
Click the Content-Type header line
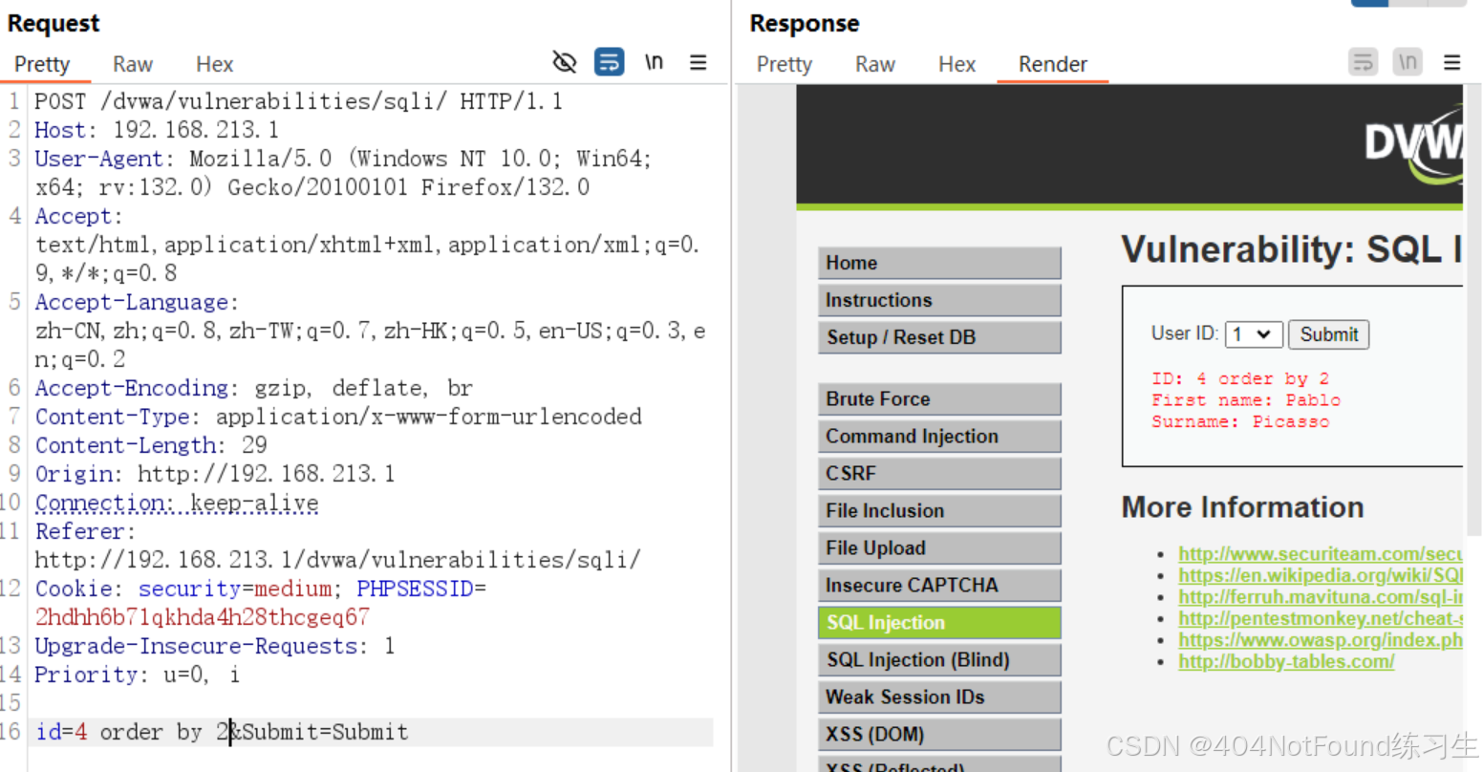(x=338, y=417)
